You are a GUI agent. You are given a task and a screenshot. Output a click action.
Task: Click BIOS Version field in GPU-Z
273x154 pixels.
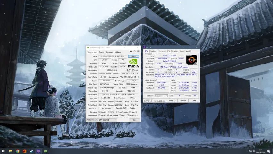coord(112,70)
